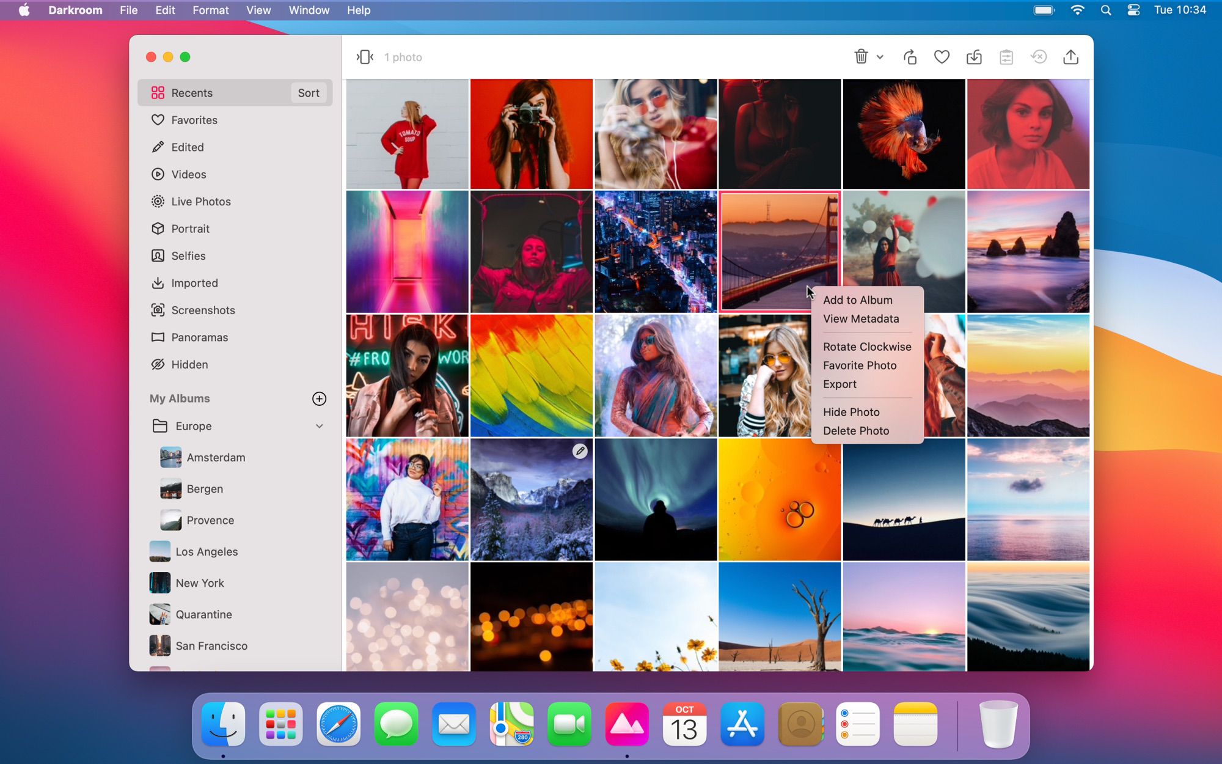Select Hide Photo in the context menu
Image resolution: width=1222 pixels, height=764 pixels.
click(851, 412)
